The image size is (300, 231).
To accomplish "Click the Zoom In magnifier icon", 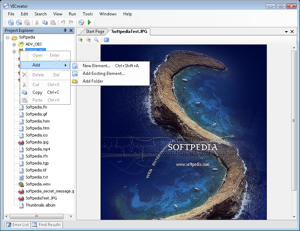I will point(80,40).
